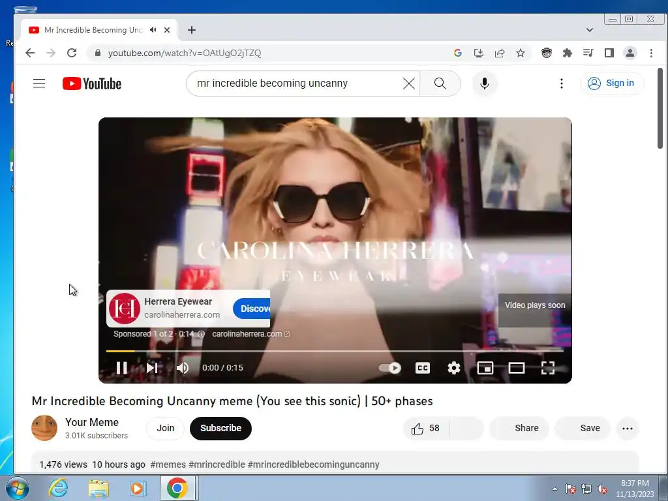Open the player settings gear
The image size is (668, 501).
pos(454,368)
